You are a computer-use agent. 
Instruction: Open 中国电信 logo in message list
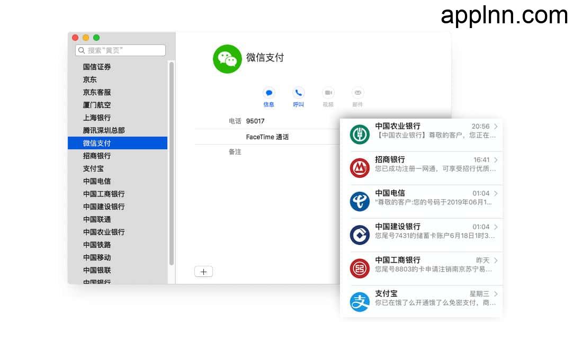(x=360, y=201)
